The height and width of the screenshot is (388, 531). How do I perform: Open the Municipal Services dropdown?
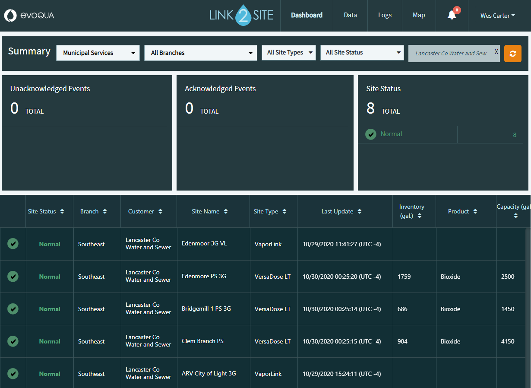tap(98, 53)
